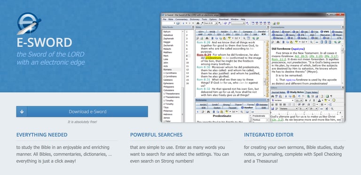The width and height of the screenshot is (361, 175).
Task: Switch to the Barnes commentary tab
Action: tap(278, 38)
